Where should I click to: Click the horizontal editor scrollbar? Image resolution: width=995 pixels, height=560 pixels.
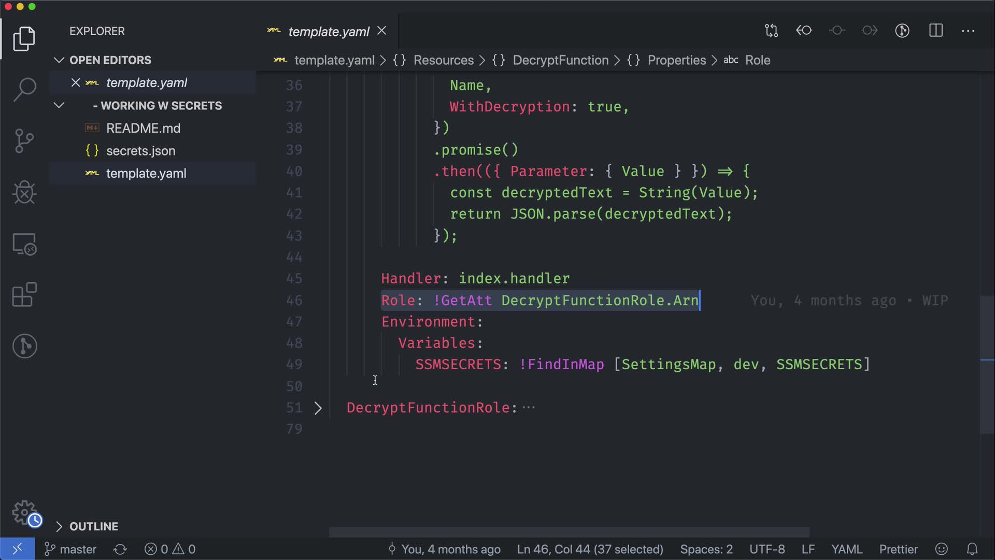pyautogui.click(x=569, y=532)
